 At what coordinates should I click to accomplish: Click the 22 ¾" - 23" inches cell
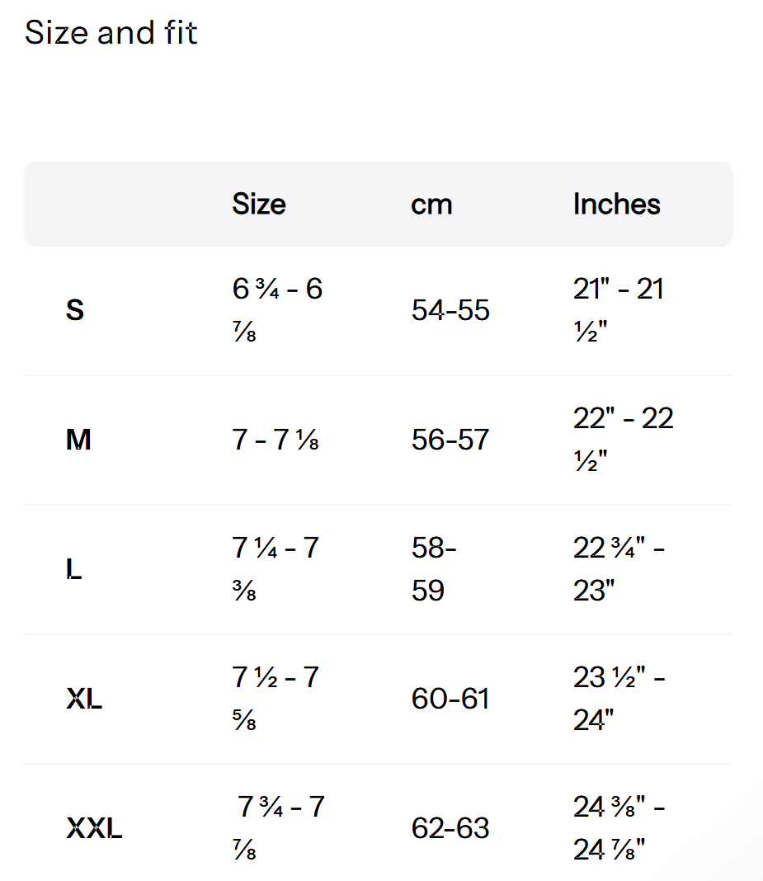pos(619,569)
